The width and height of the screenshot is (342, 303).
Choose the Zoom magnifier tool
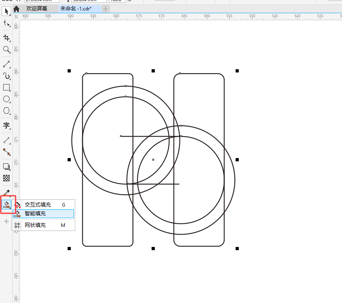(6, 50)
